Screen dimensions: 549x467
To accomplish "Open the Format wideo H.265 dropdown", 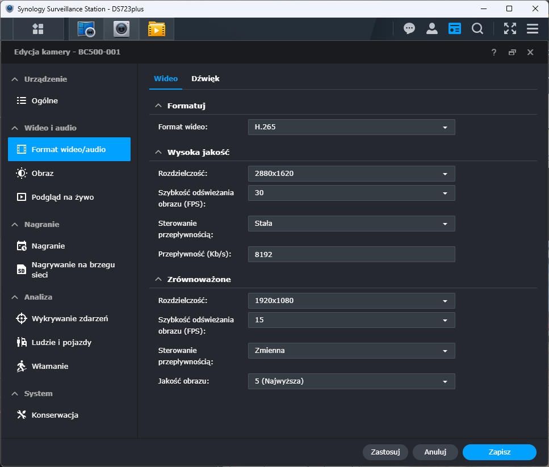I will pos(351,127).
